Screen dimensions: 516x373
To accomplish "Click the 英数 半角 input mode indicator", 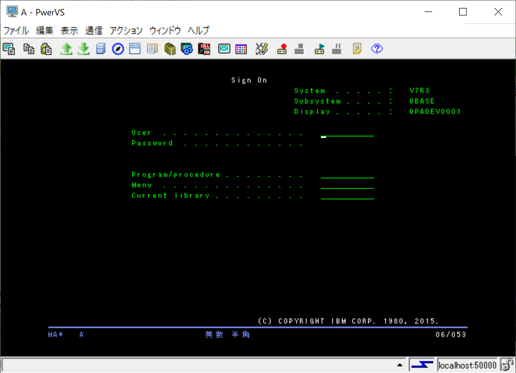I will pos(228,335).
